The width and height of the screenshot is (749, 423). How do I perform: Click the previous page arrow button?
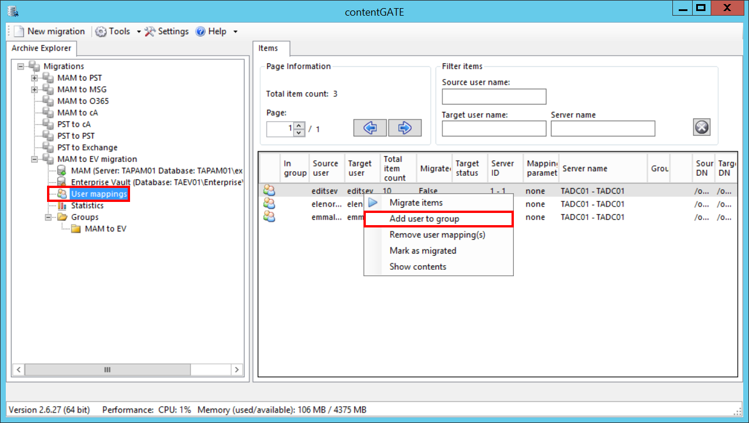click(370, 128)
